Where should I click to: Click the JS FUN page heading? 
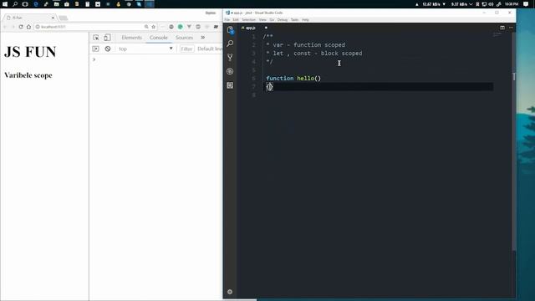30,52
